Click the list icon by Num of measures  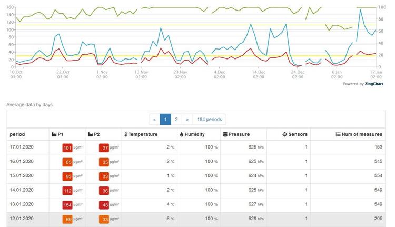pos(338,134)
